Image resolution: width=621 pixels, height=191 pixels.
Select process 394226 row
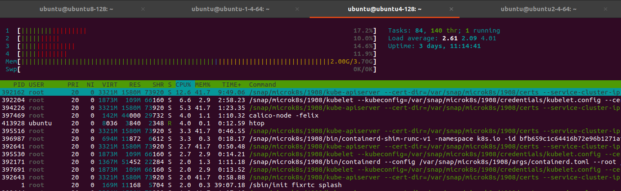pyautogui.click(x=310, y=108)
